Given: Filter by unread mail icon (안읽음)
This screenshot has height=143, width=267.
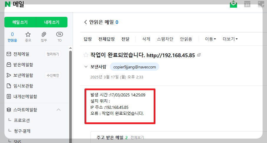Looking at the screenshot, I should coord(12,37).
